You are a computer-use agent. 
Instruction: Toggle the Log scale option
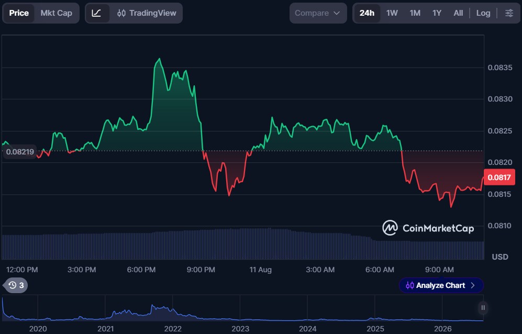[x=483, y=13]
